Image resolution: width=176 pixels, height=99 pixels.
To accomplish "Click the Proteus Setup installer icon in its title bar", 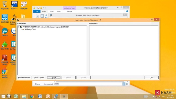I will click(51, 15).
